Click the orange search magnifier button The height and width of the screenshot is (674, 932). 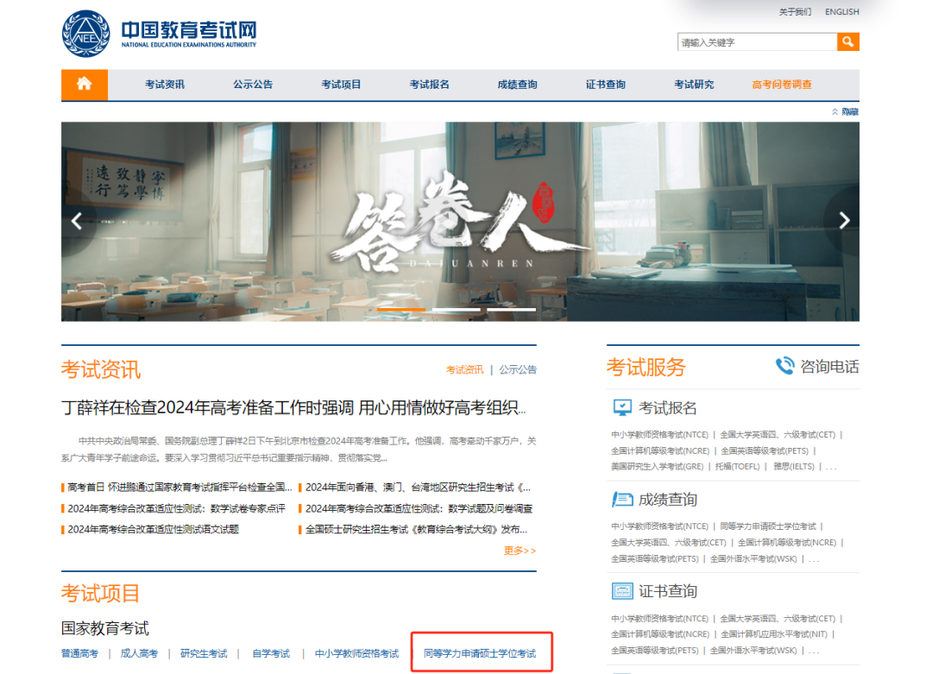[848, 41]
